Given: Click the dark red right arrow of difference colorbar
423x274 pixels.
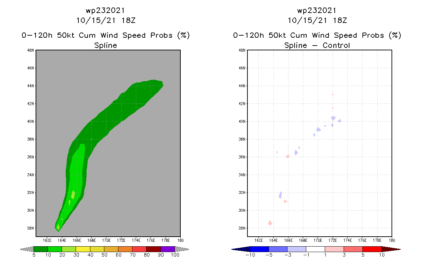Looking at the screenshot, I should pos(390,249).
